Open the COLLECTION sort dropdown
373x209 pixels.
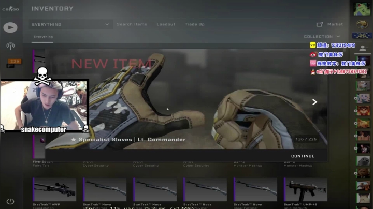coord(322,37)
